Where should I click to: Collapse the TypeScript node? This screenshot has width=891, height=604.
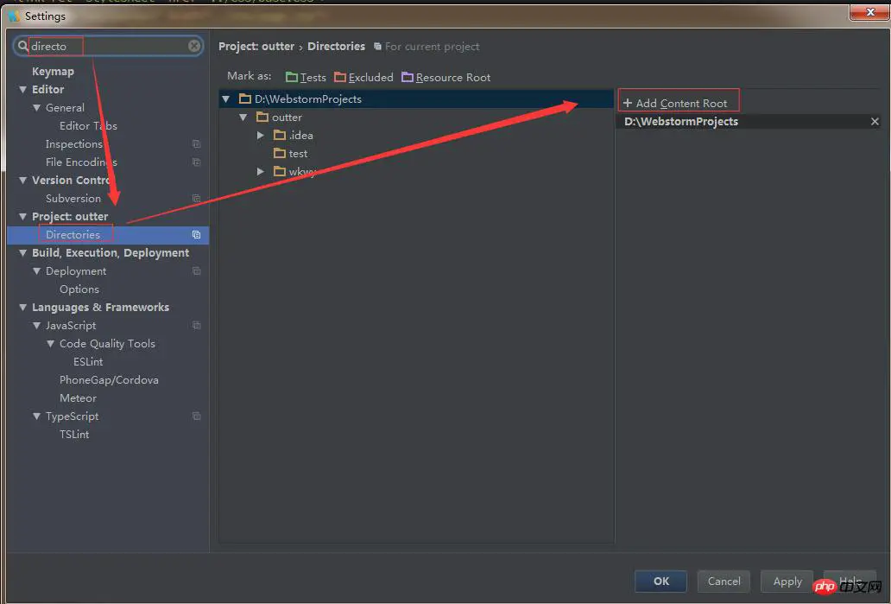click(36, 416)
